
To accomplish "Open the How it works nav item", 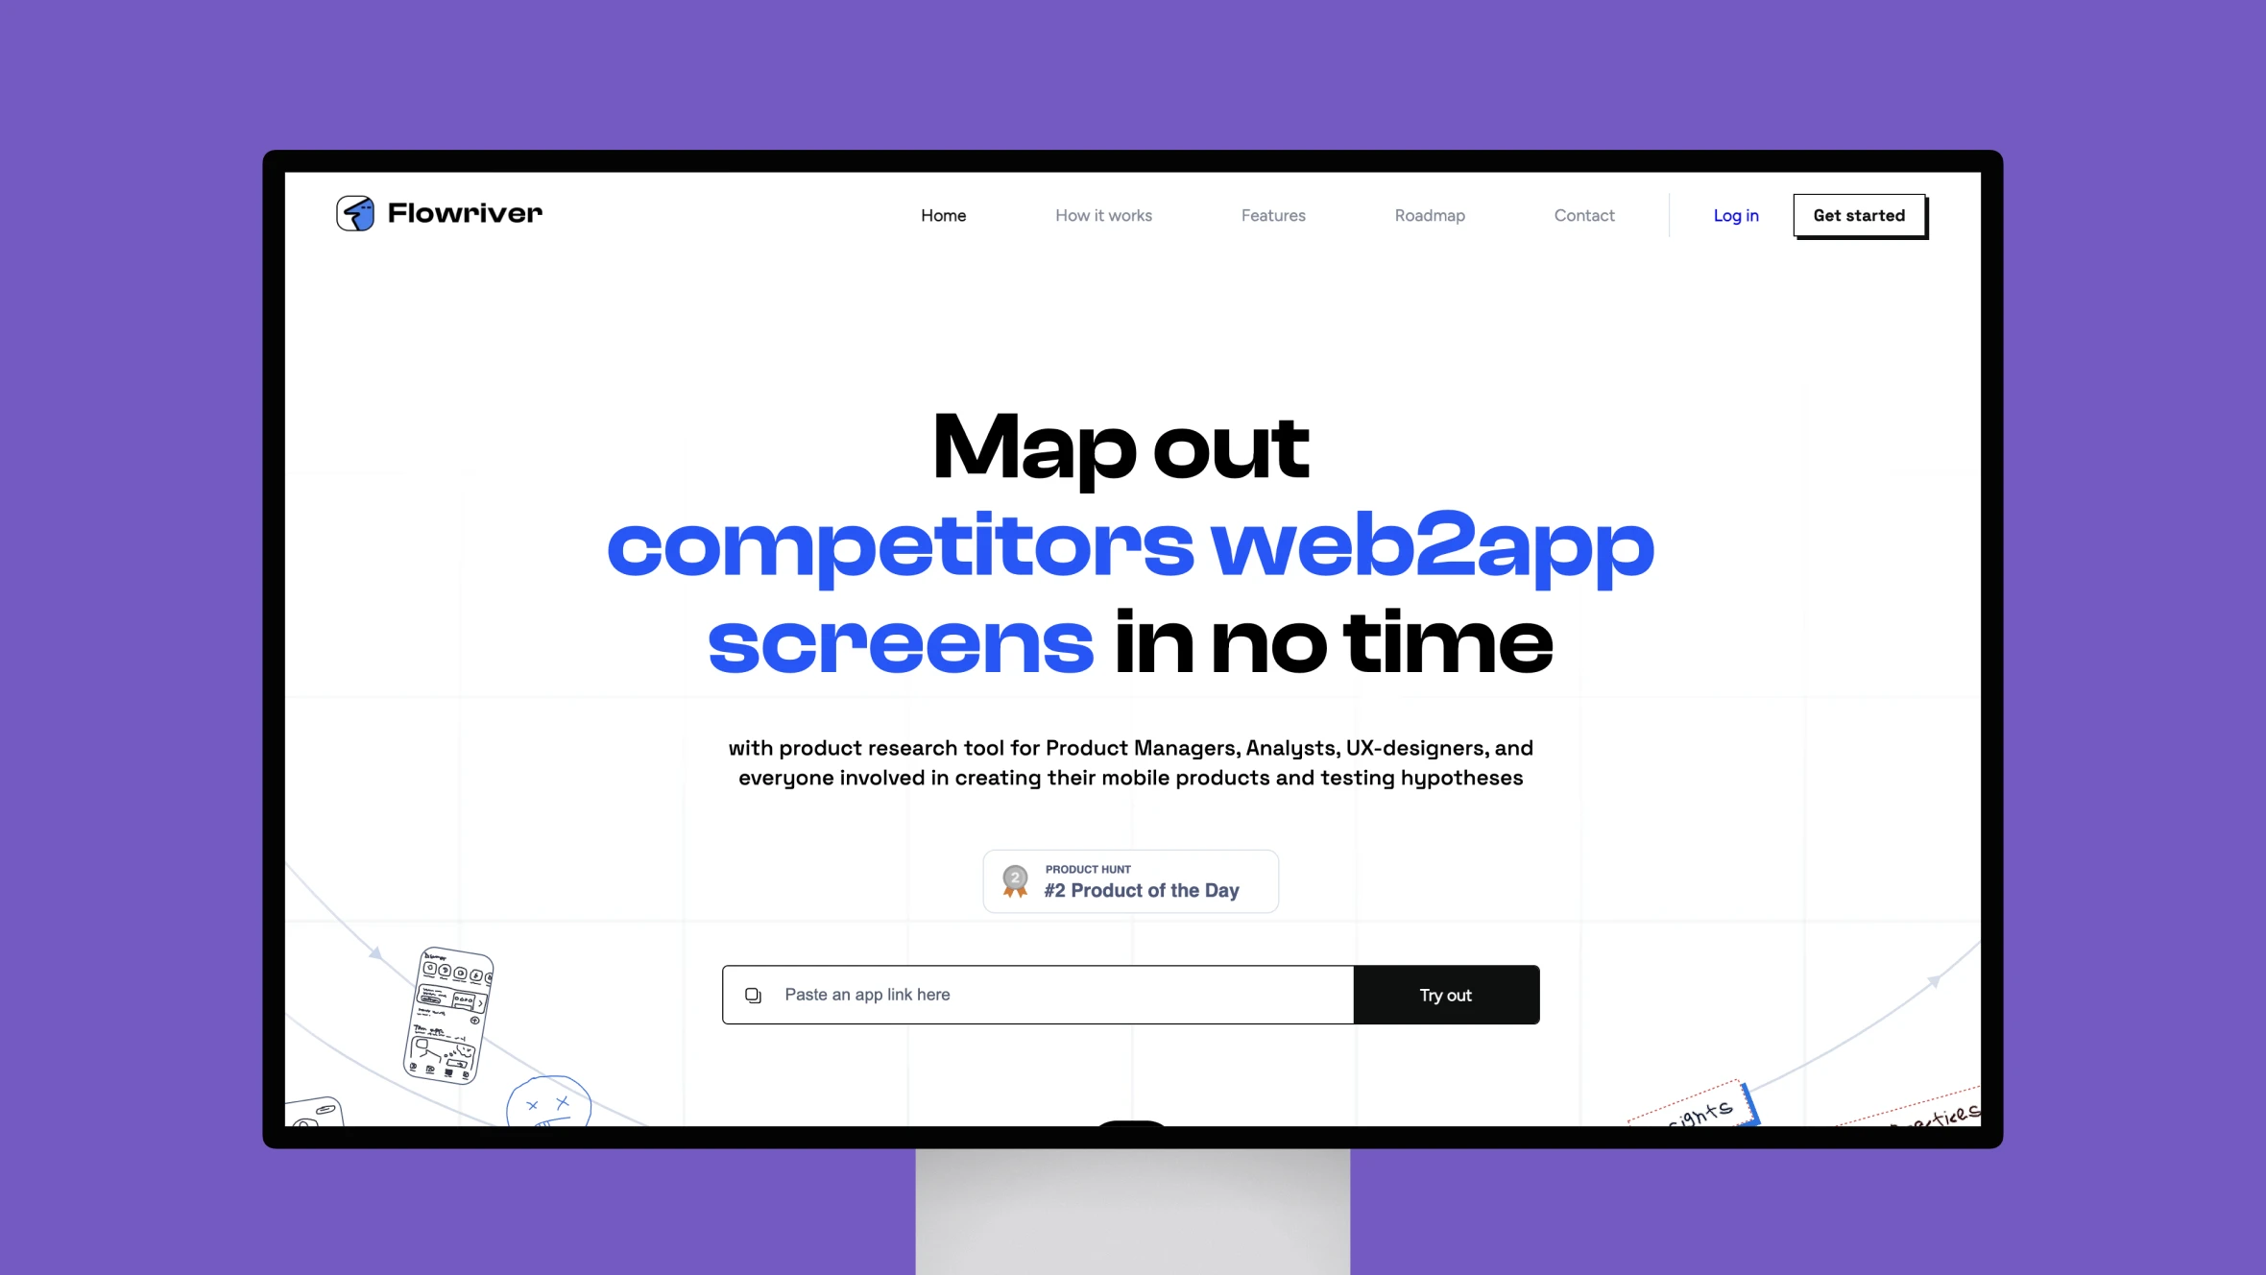I will 1103,215.
